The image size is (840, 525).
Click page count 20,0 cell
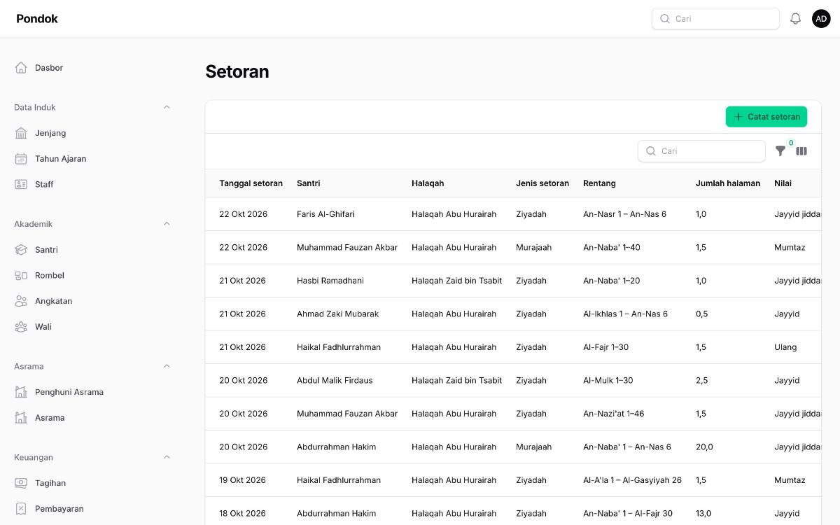point(704,447)
